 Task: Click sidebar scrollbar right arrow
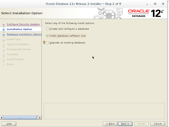[x=40, y=118]
